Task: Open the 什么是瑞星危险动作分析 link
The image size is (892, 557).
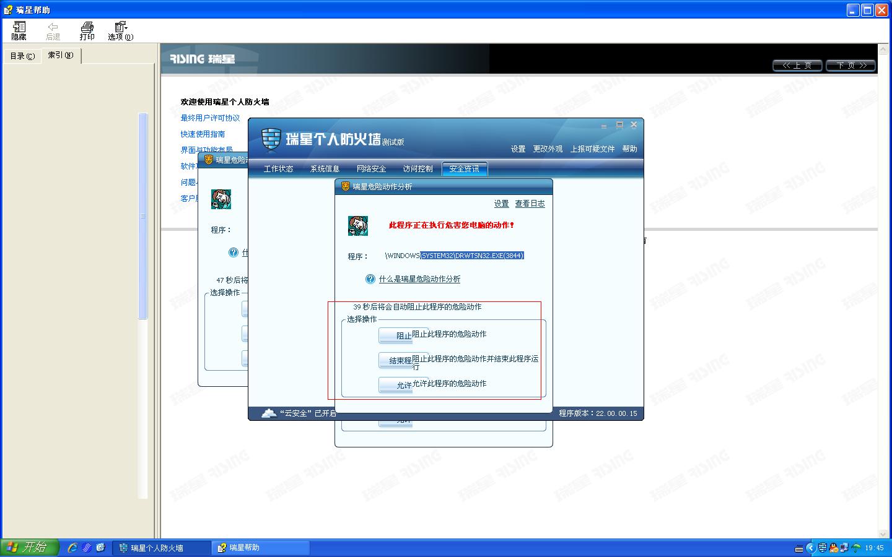Action: (419, 279)
